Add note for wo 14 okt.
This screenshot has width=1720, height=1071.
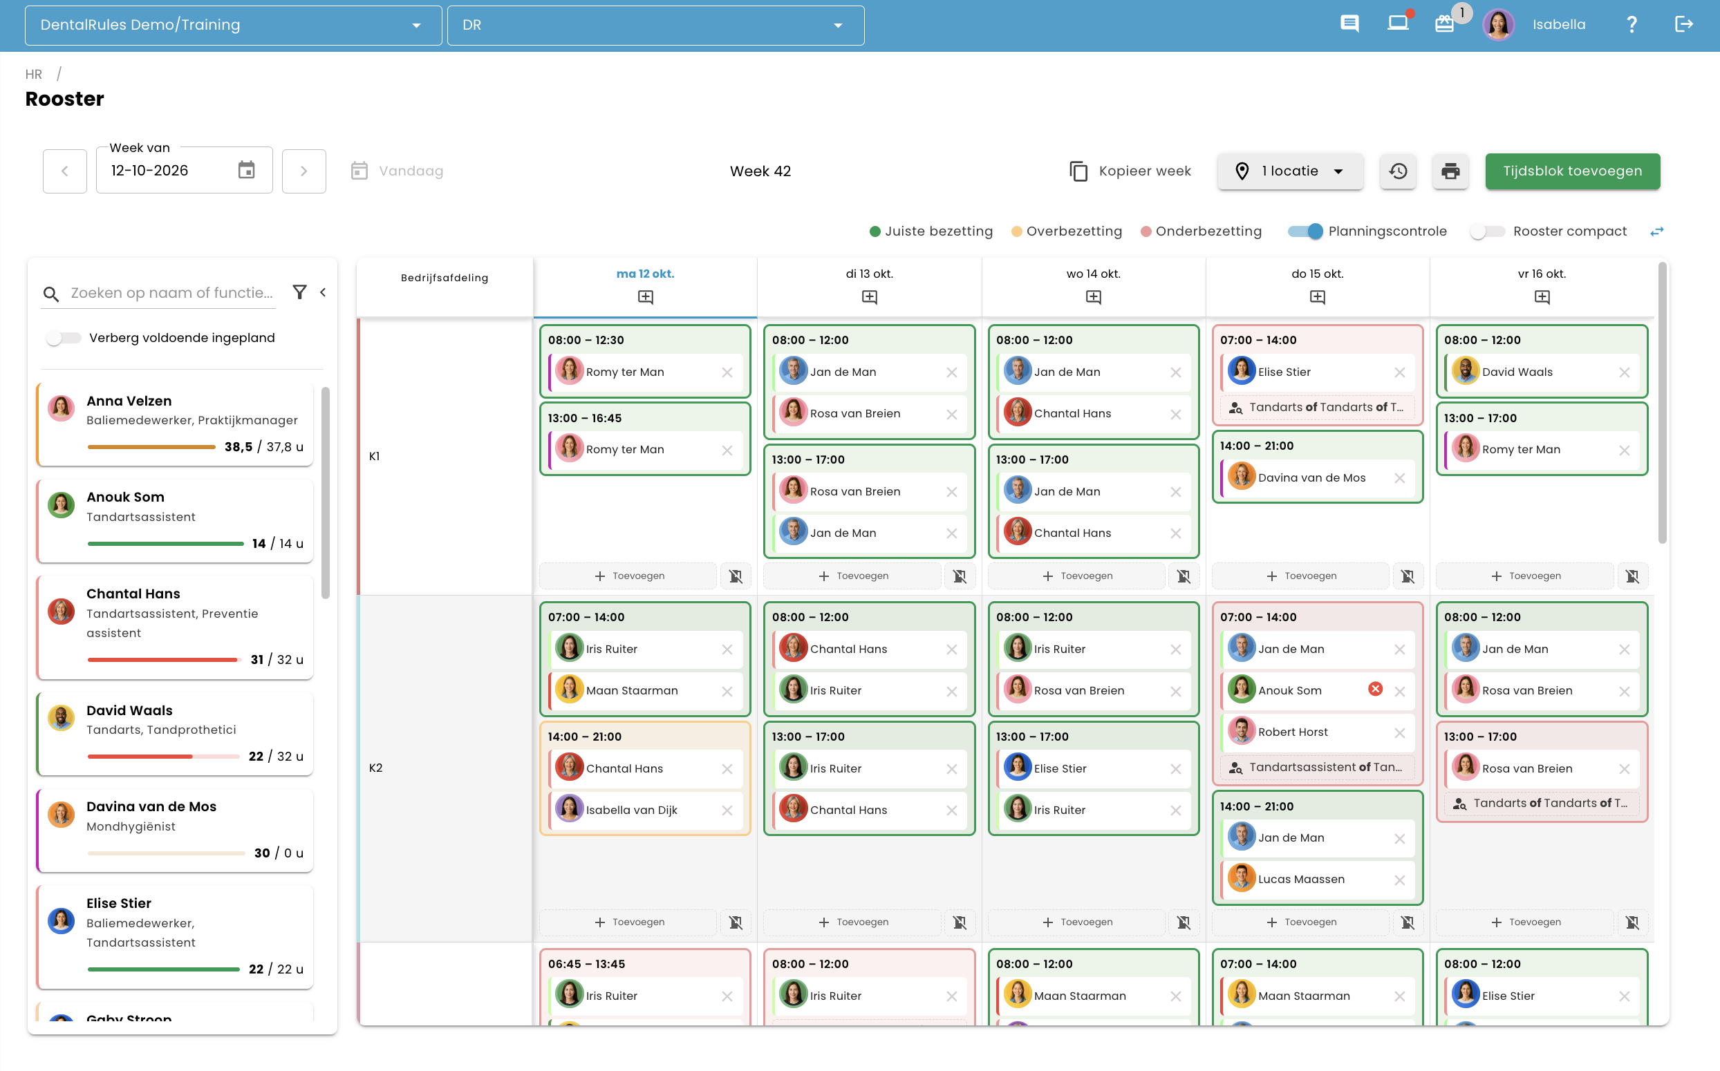point(1093,297)
